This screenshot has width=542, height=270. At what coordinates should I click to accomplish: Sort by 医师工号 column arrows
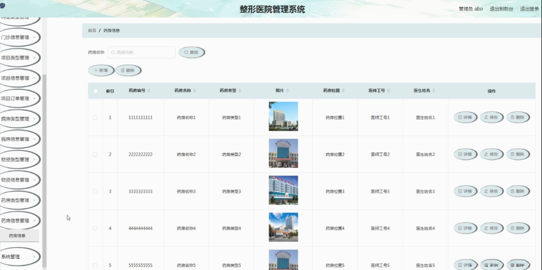click(388, 91)
